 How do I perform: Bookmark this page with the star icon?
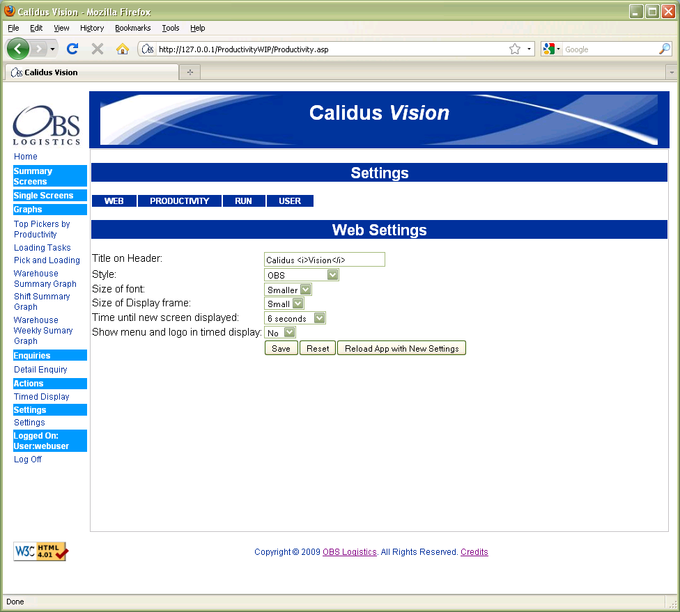515,49
